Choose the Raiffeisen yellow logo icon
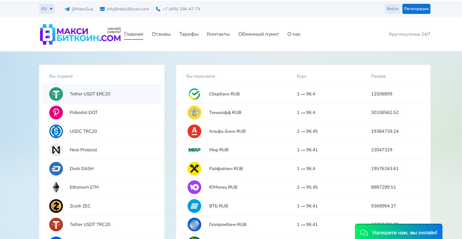462x239 pixels. 194,169
